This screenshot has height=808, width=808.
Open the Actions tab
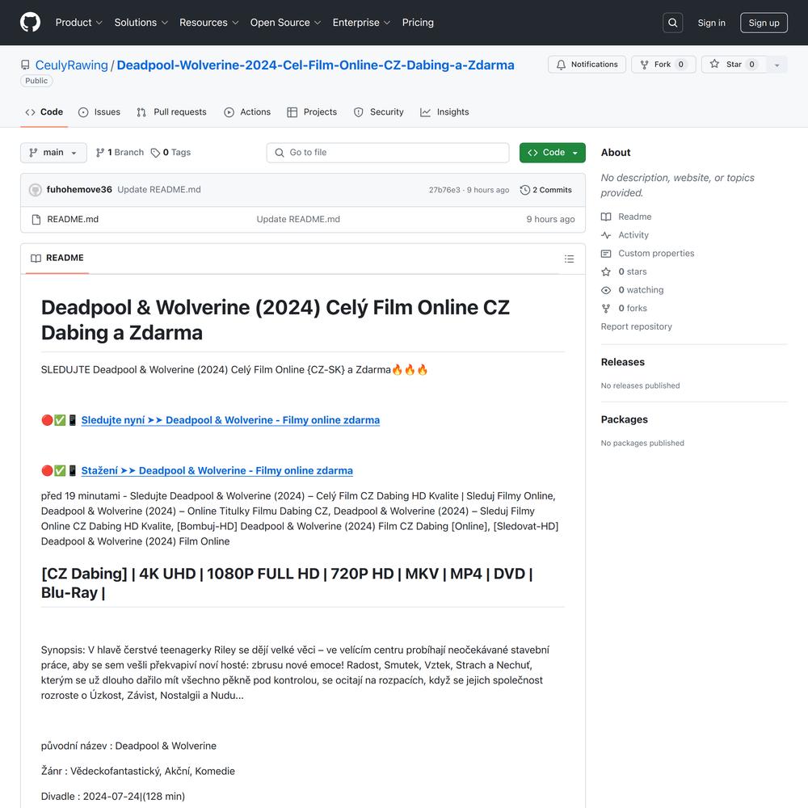tap(247, 112)
